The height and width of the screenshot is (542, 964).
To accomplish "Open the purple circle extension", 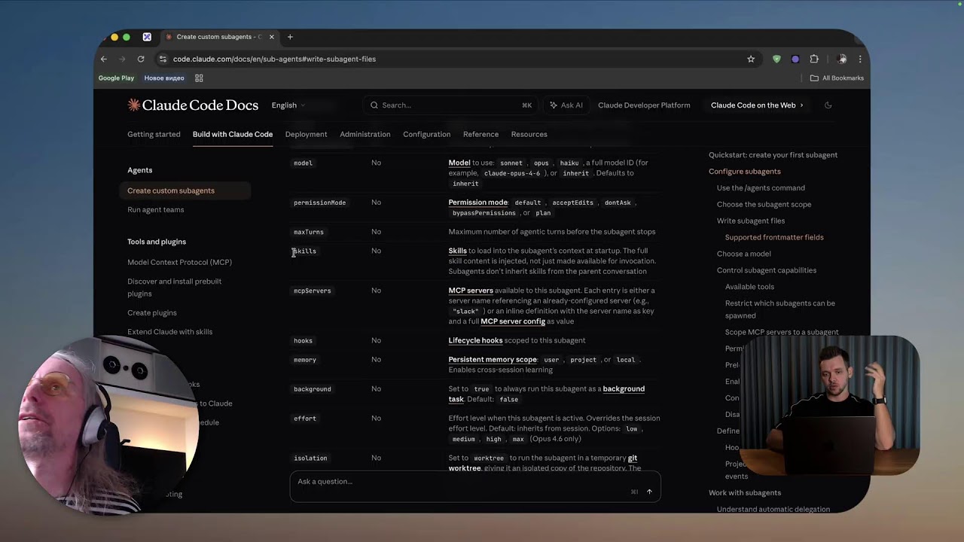I will 795,59.
